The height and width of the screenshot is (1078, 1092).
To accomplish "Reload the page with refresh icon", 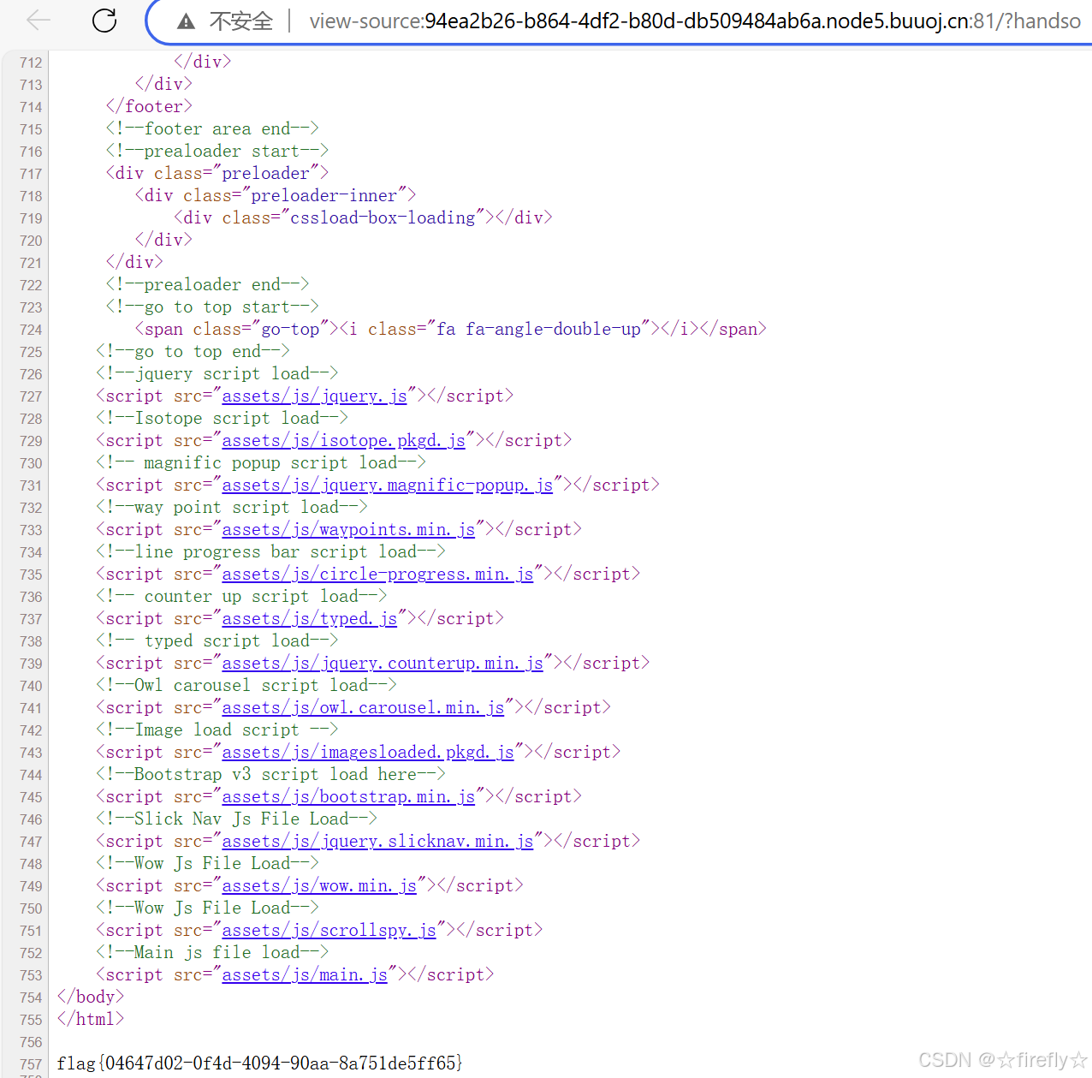I will pos(104,21).
